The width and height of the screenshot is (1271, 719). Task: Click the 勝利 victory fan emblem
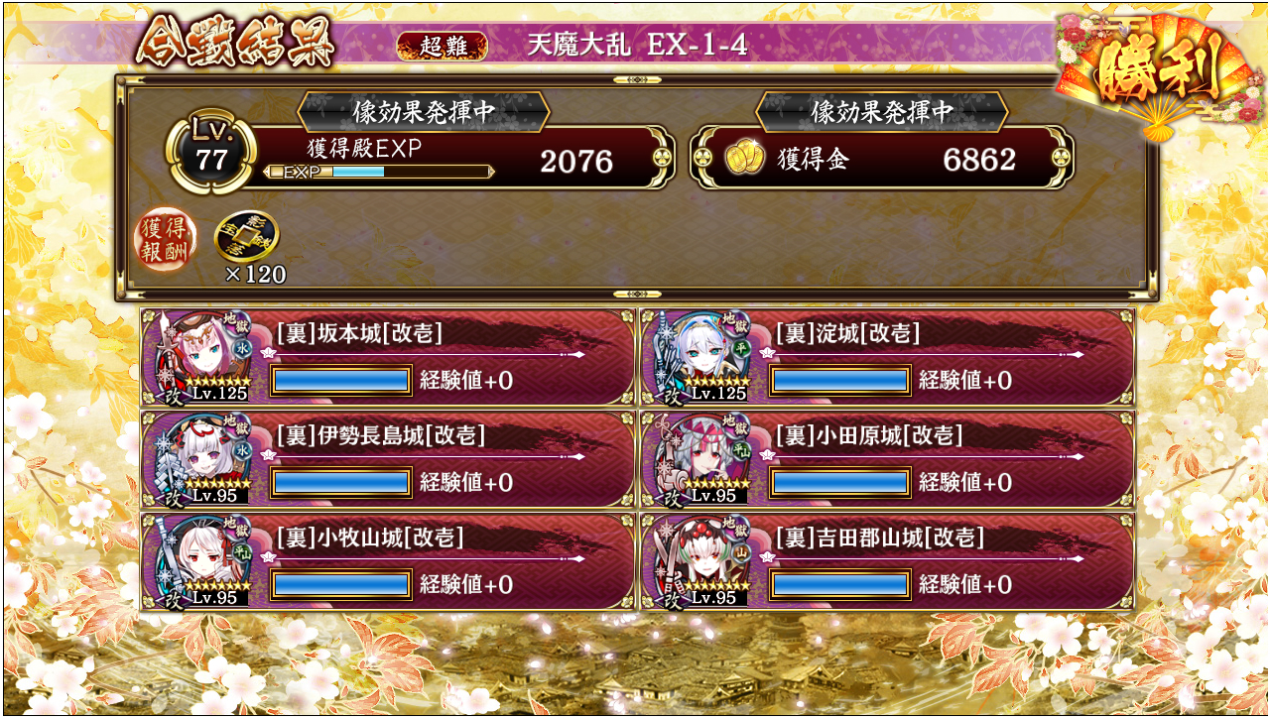pos(1156,74)
